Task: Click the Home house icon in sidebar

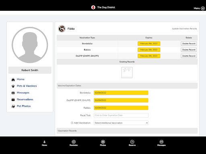Action: (x=13, y=79)
